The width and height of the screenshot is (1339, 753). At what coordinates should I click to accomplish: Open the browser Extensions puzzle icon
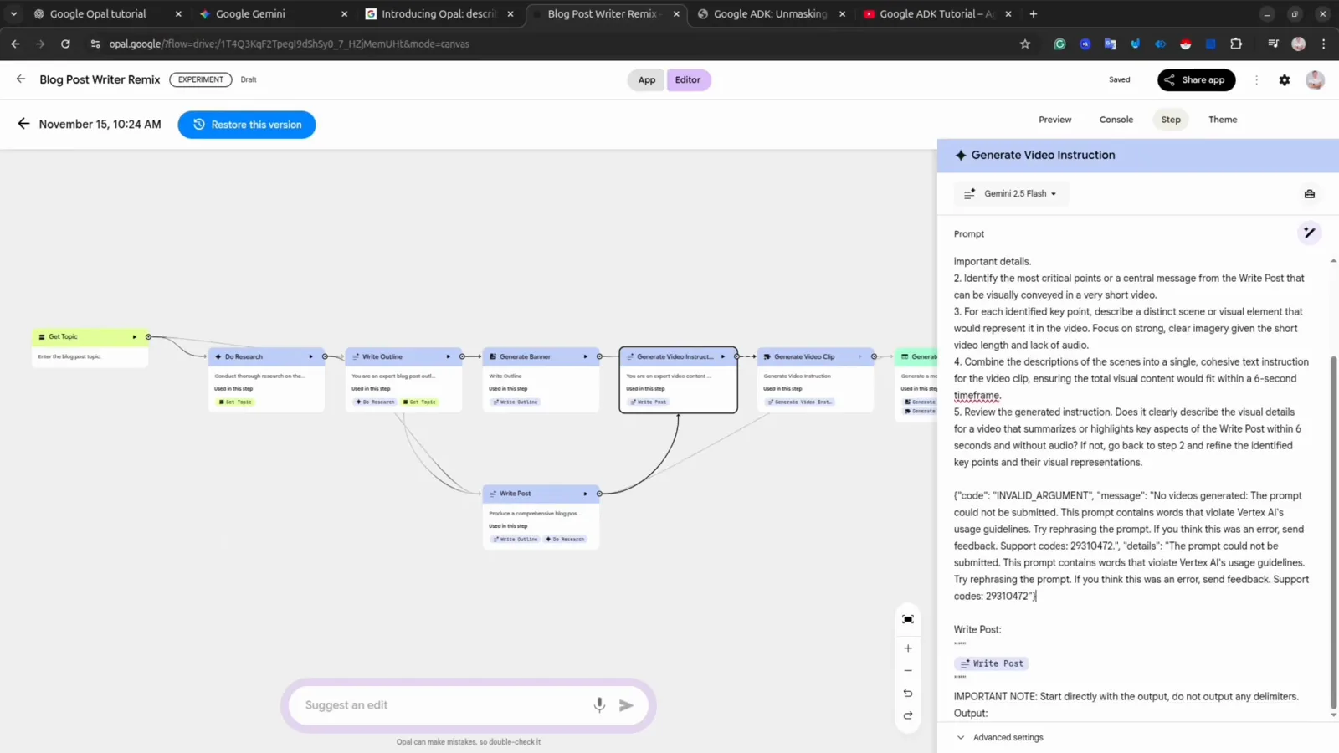tap(1236, 44)
